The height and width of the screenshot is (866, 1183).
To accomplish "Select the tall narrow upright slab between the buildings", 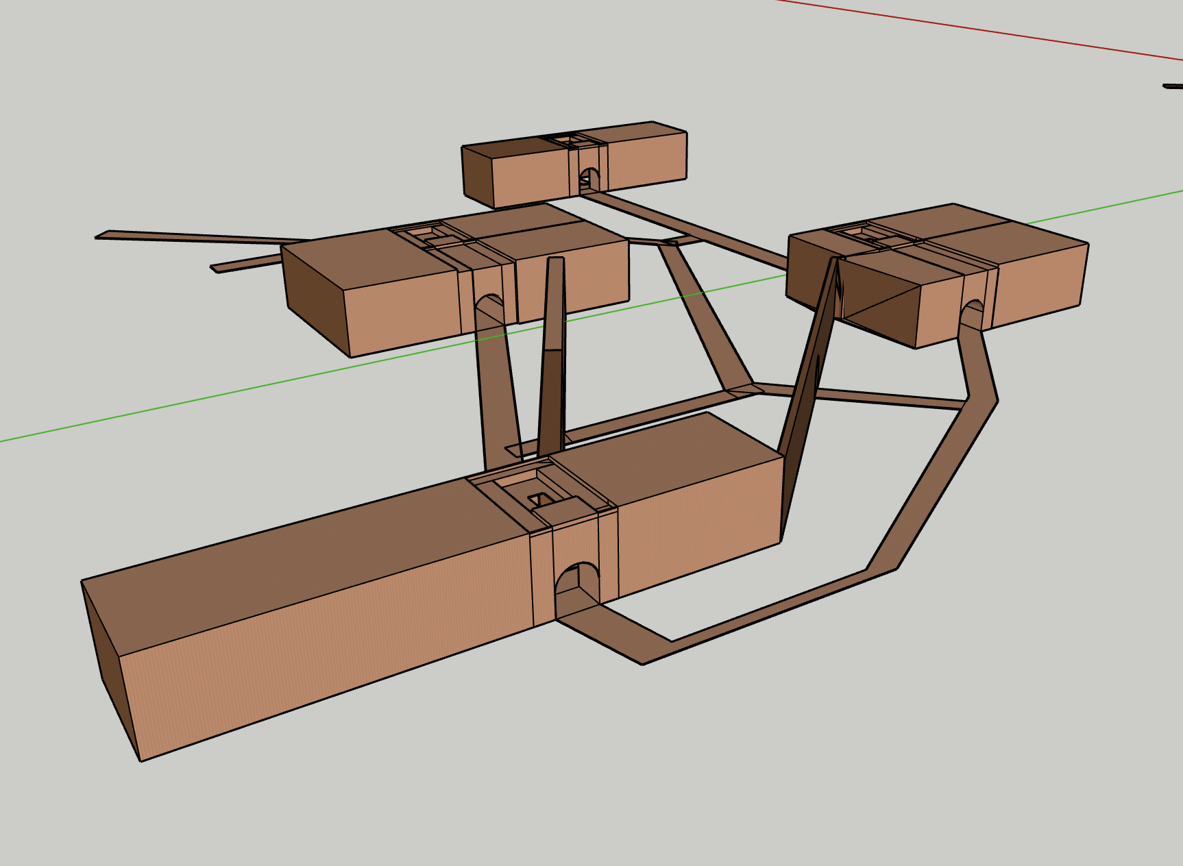I will pos(552,356).
